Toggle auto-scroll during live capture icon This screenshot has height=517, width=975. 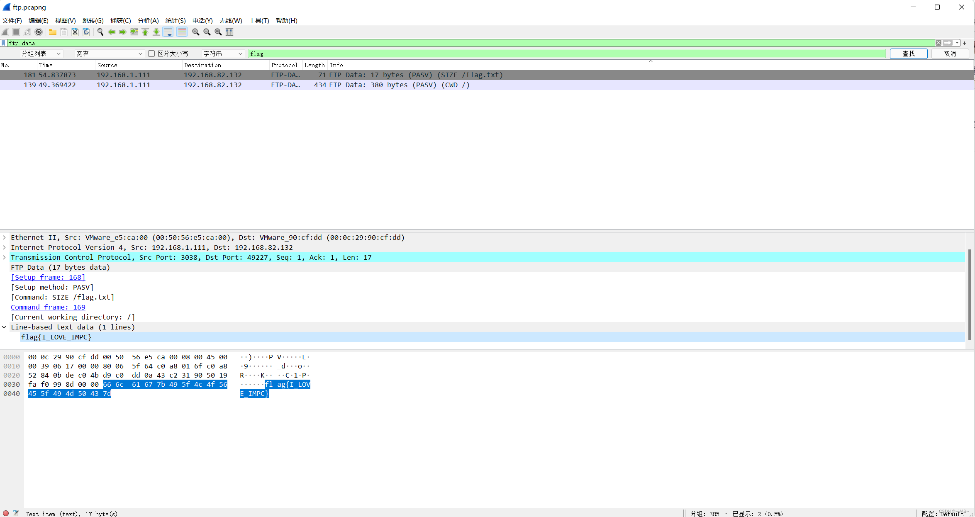168,32
